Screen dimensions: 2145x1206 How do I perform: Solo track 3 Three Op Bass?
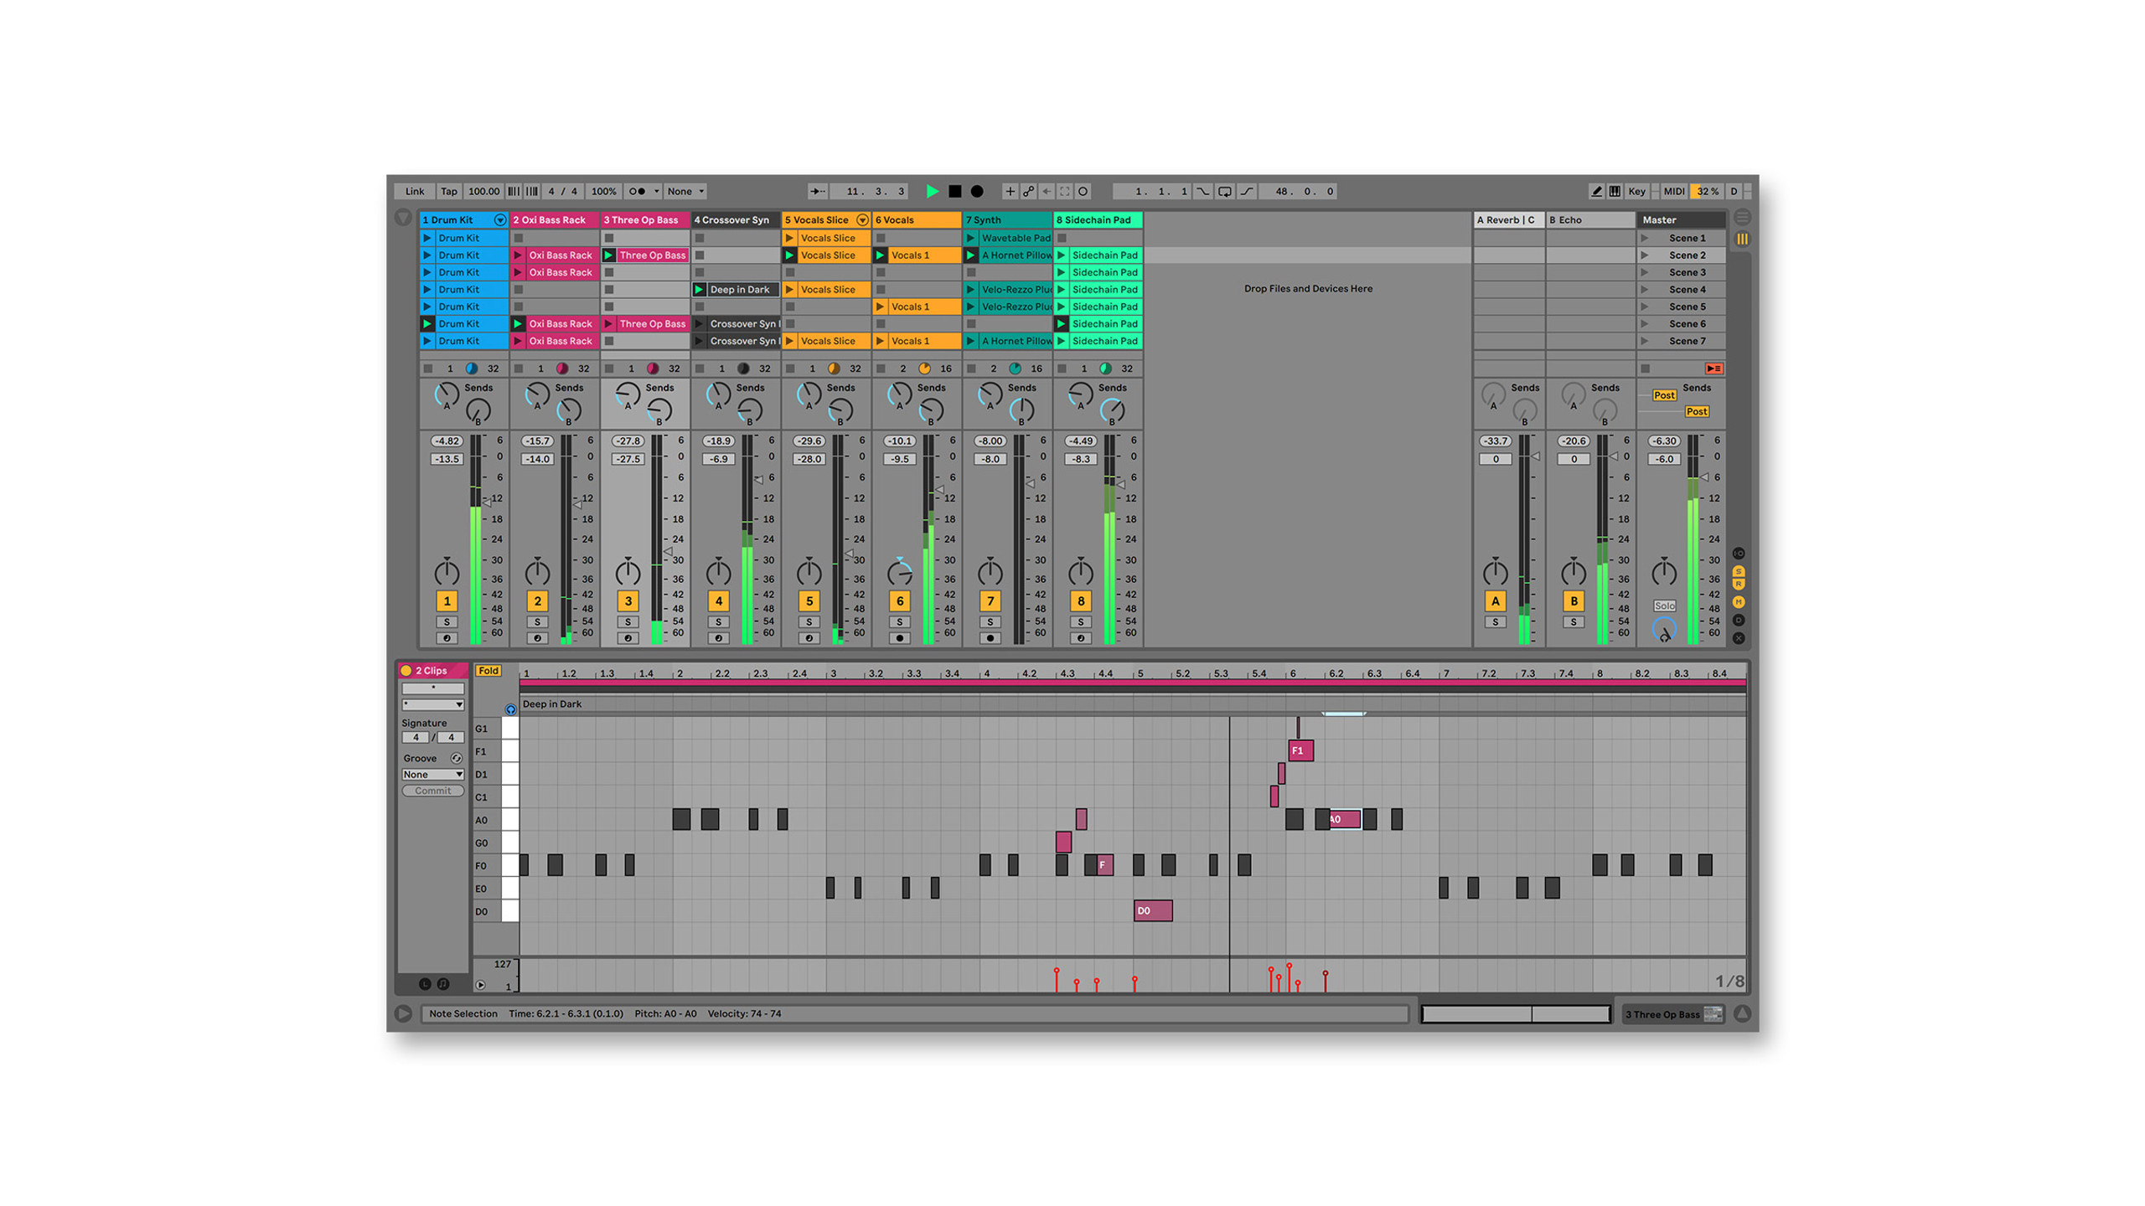pos(628,622)
